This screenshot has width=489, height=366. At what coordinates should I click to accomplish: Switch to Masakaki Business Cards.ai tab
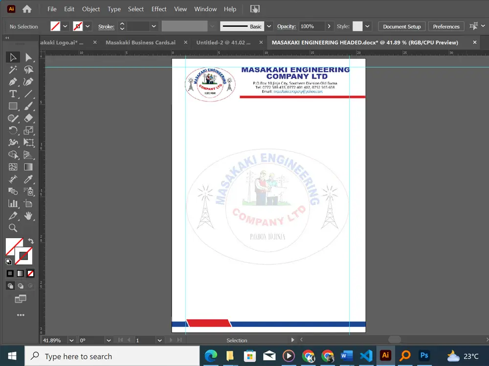[141, 42]
